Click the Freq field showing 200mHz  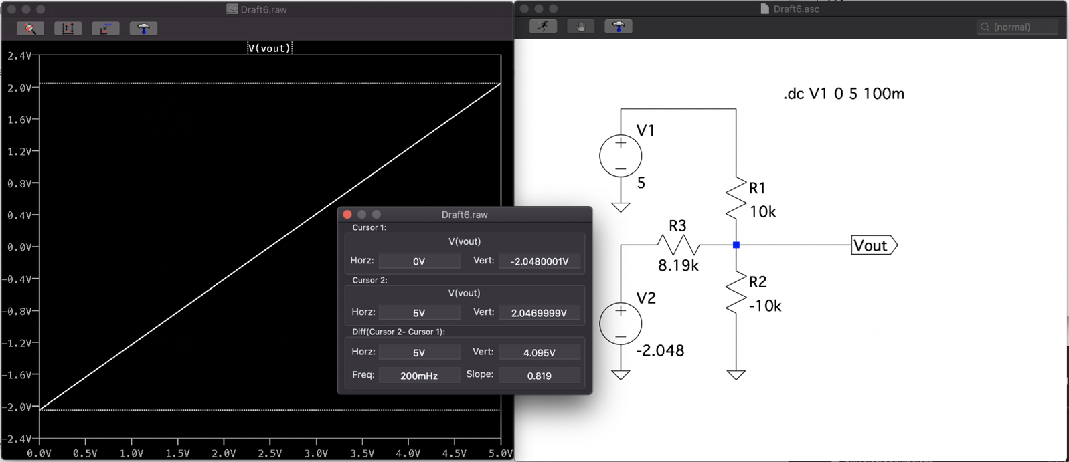coord(419,375)
